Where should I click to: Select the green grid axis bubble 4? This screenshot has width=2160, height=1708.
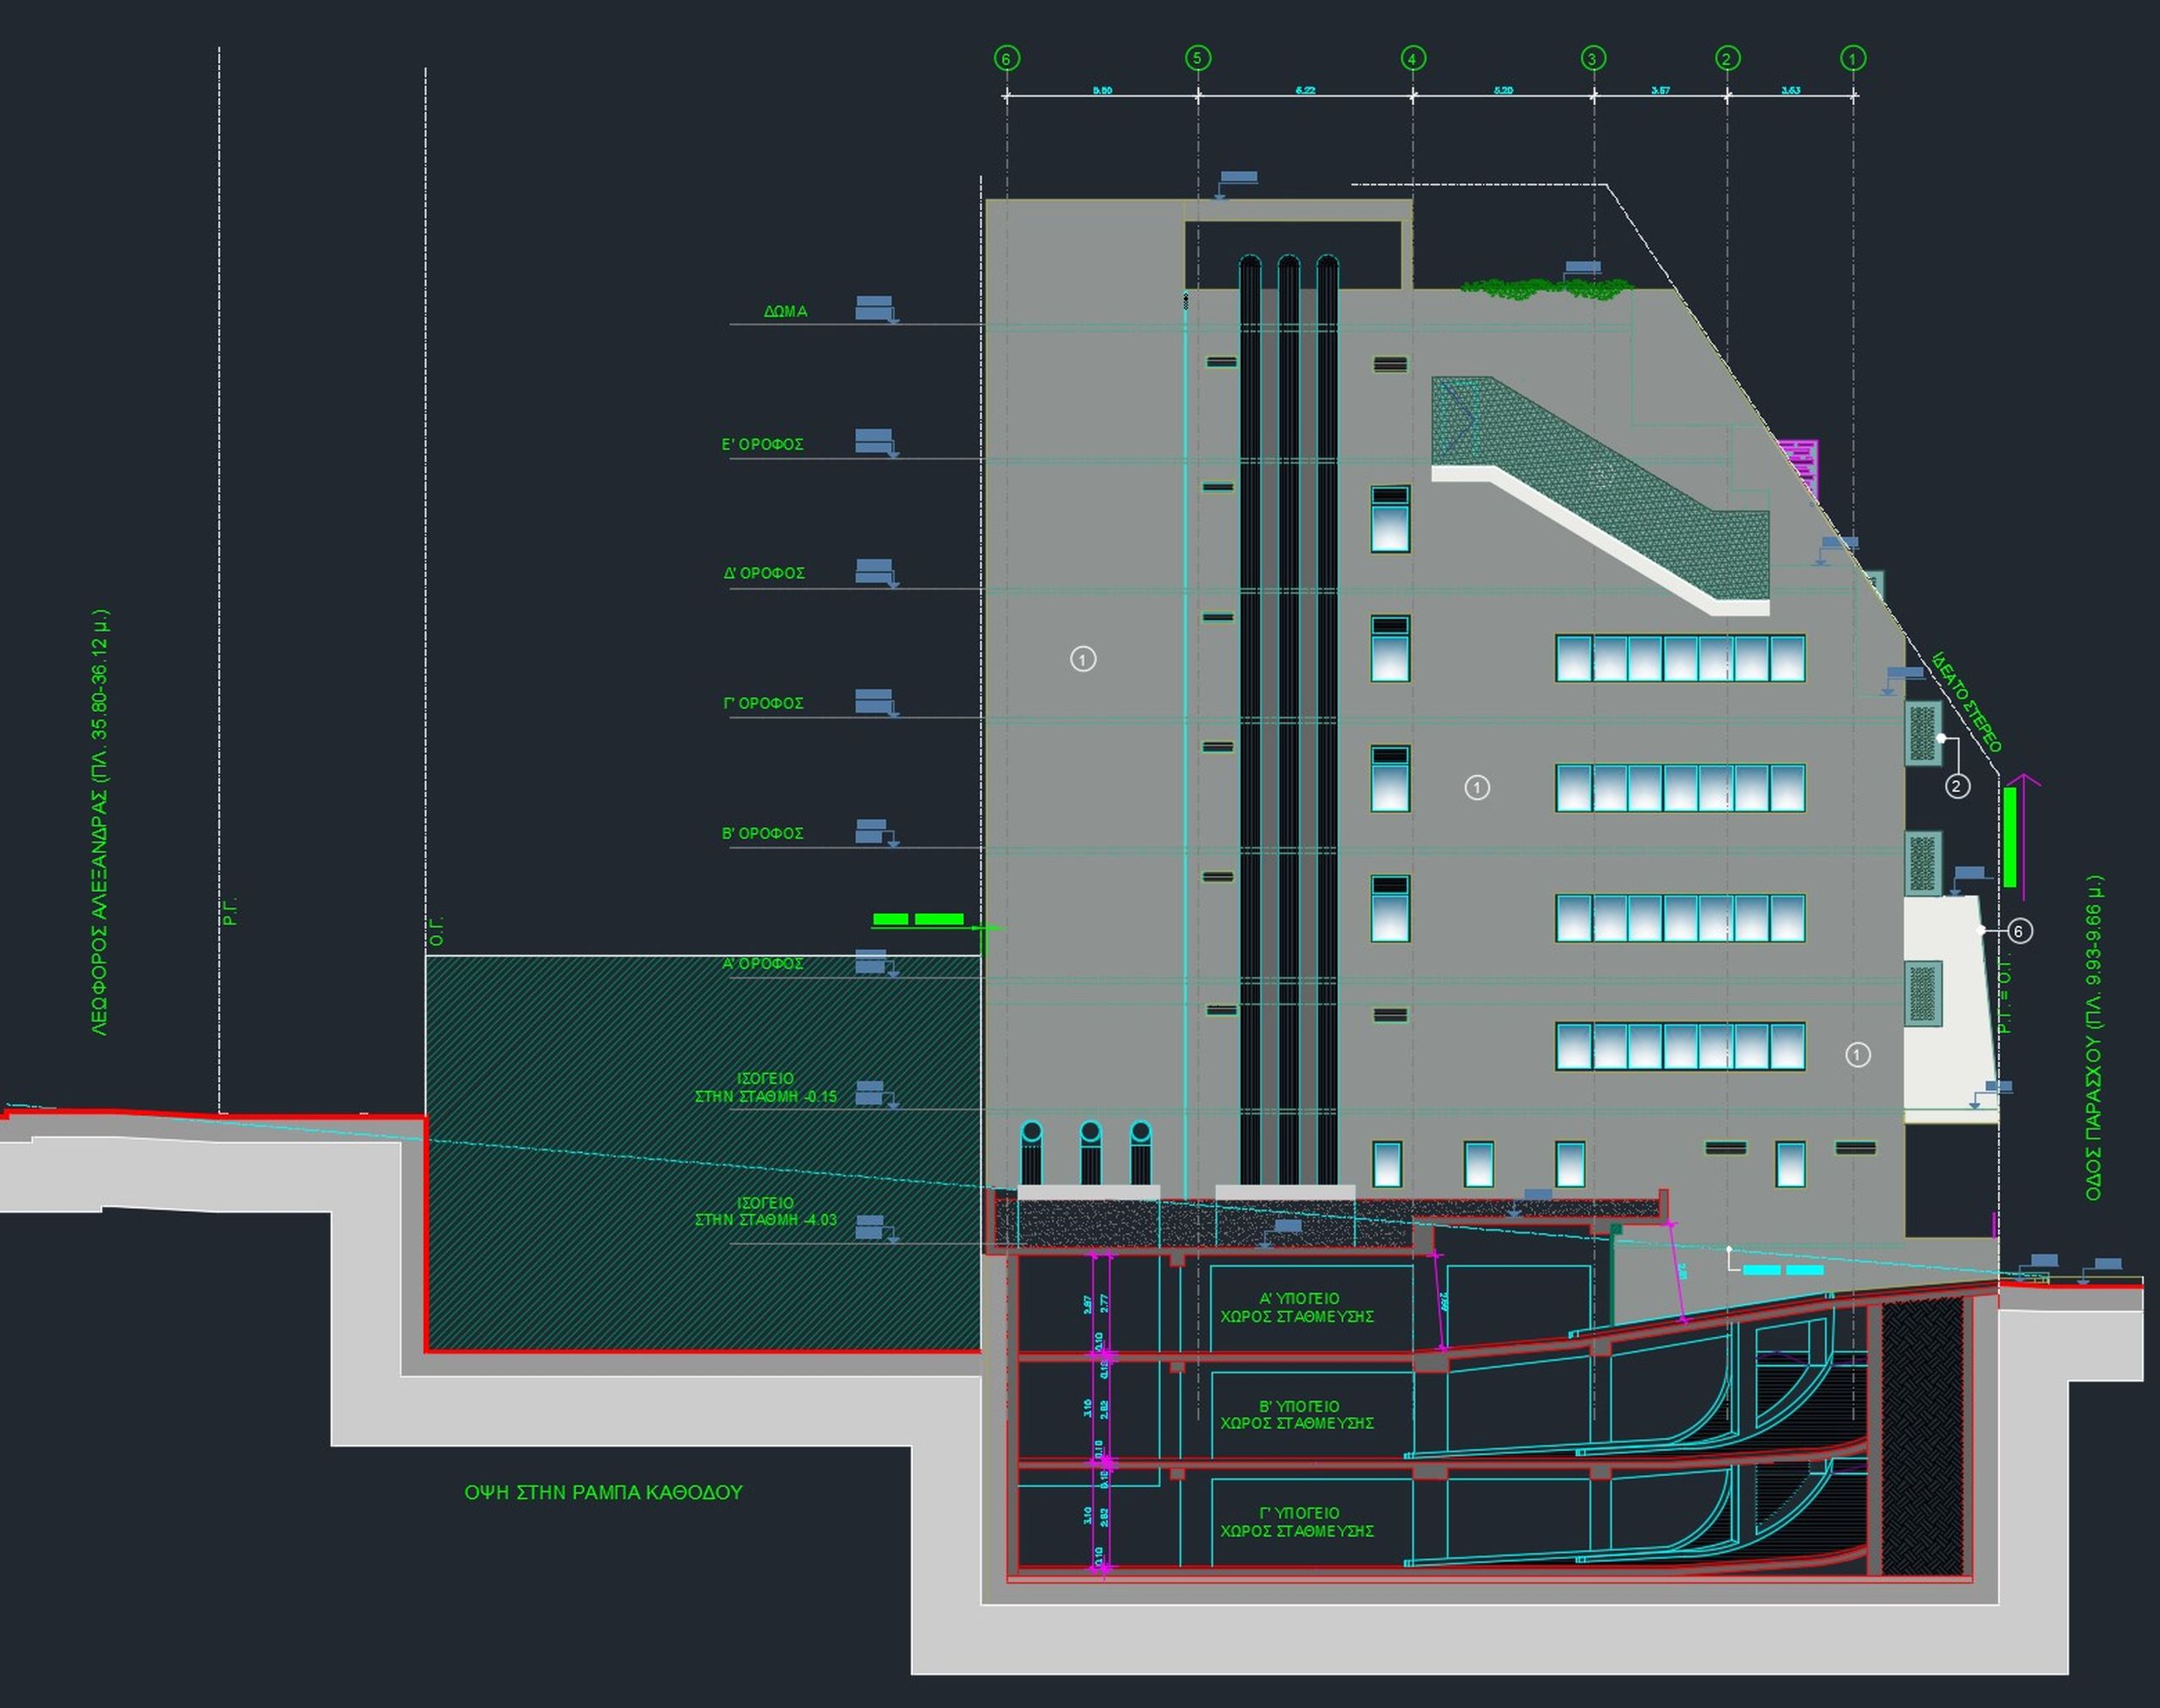point(1412,59)
